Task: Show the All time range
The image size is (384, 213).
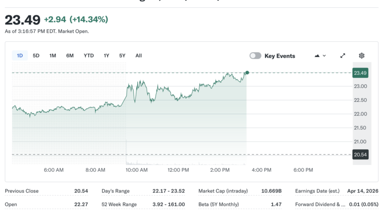Action: pyautogui.click(x=139, y=56)
